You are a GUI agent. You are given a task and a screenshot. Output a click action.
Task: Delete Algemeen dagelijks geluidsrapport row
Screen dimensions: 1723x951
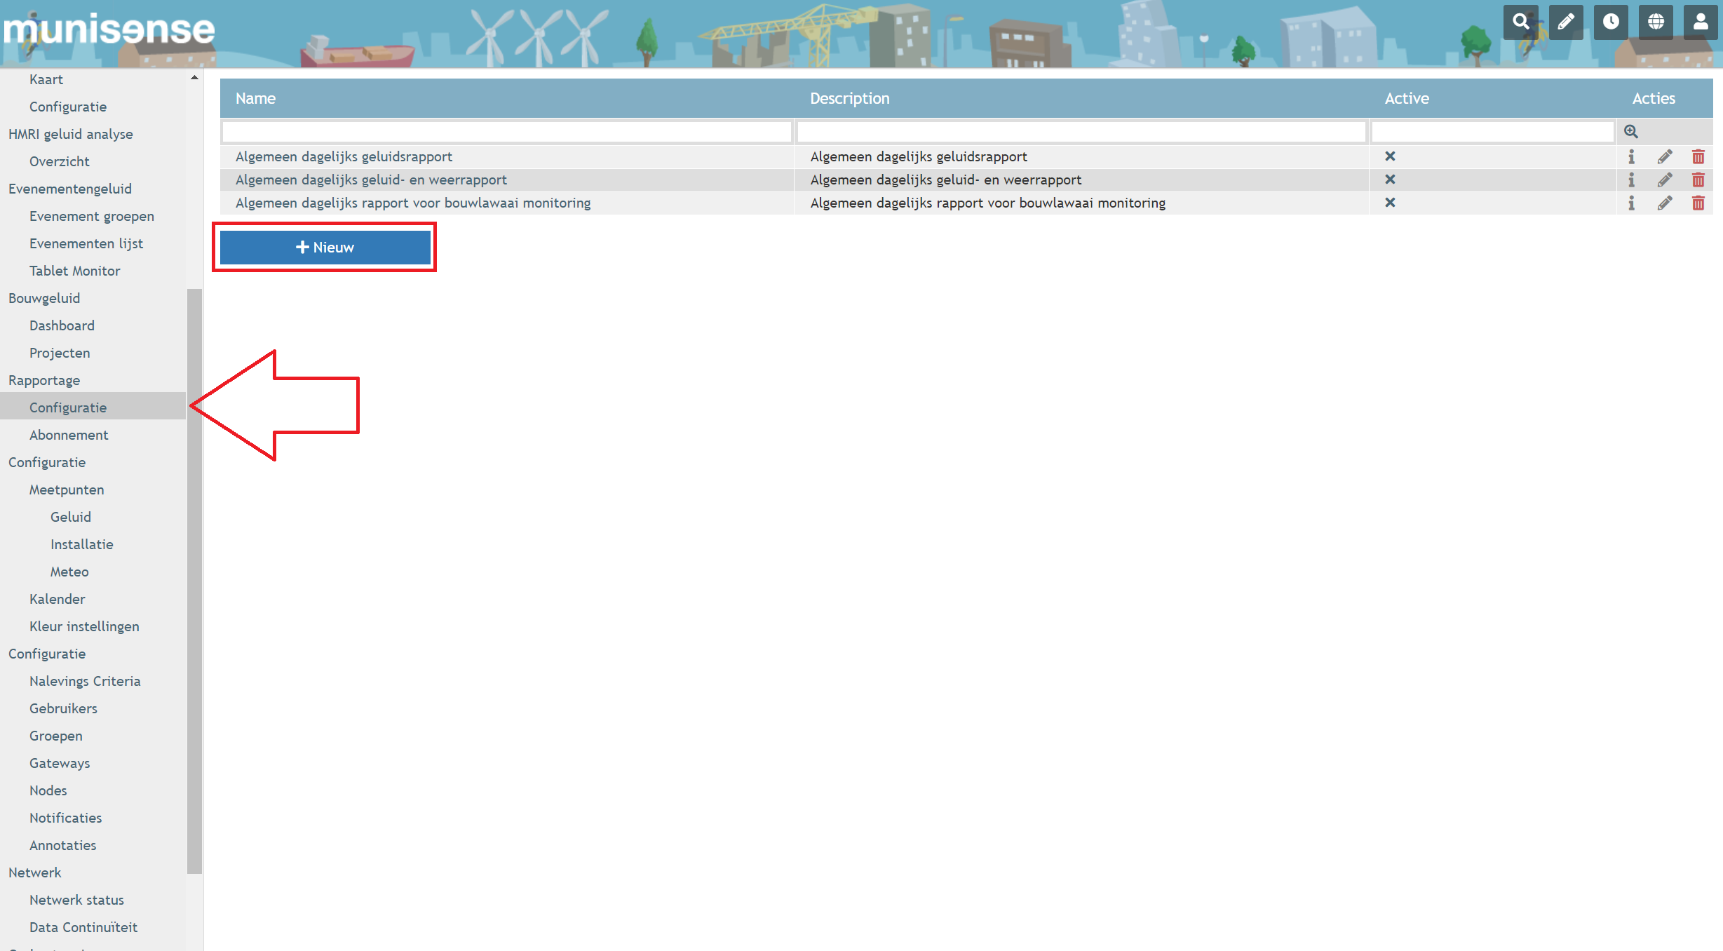coord(1698,156)
